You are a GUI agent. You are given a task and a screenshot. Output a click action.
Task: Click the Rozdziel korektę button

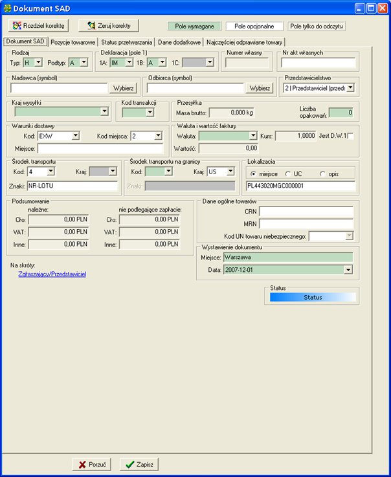coord(38,25)
